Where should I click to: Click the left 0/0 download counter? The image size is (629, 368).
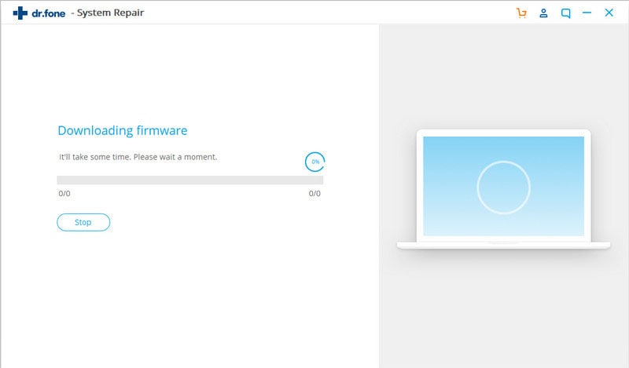tap(64, 193)
